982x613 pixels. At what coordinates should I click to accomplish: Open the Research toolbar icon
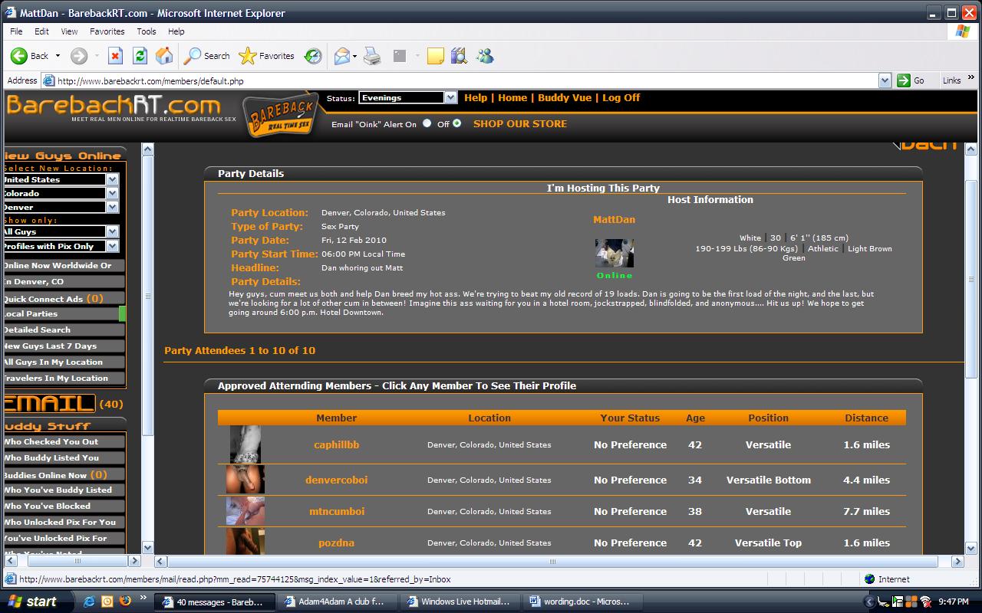coord(459,56)
